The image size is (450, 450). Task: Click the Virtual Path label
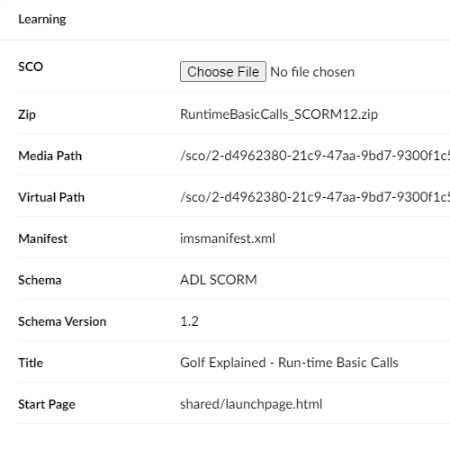click(x=51, y=197)
